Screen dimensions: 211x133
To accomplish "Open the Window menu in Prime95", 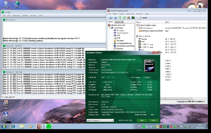I will 33,15.
